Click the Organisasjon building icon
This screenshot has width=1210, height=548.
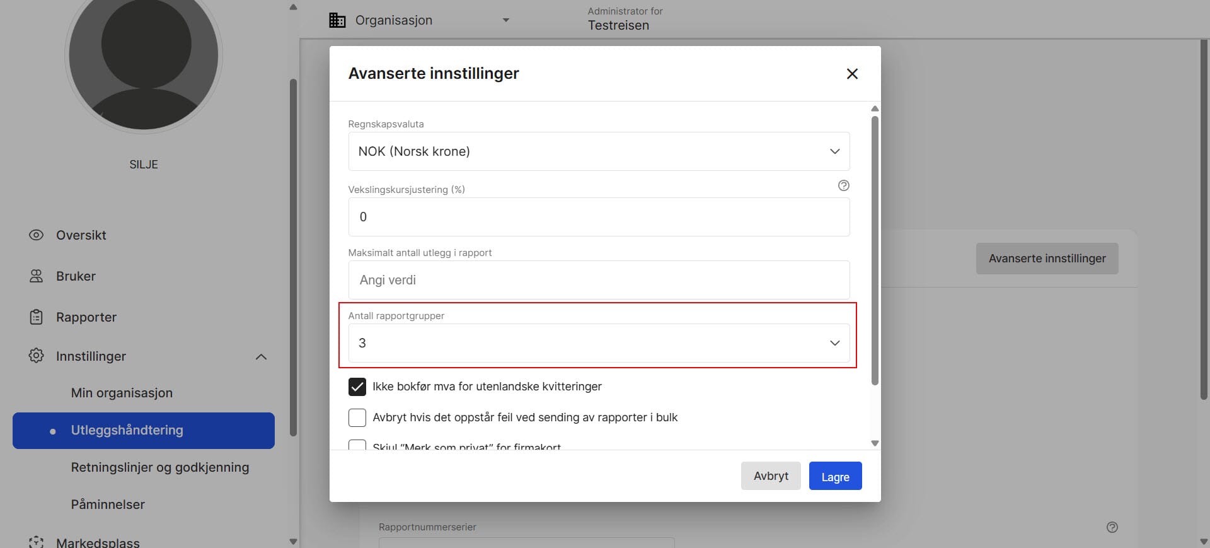point(337,20)
